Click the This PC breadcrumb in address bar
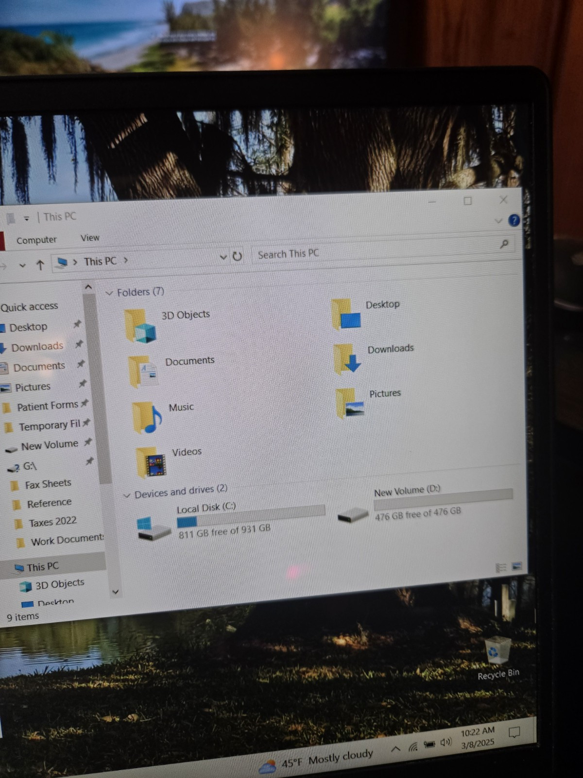Image resolution: width=583 pixels, height=778 pixels. click(x=100, y=261)
